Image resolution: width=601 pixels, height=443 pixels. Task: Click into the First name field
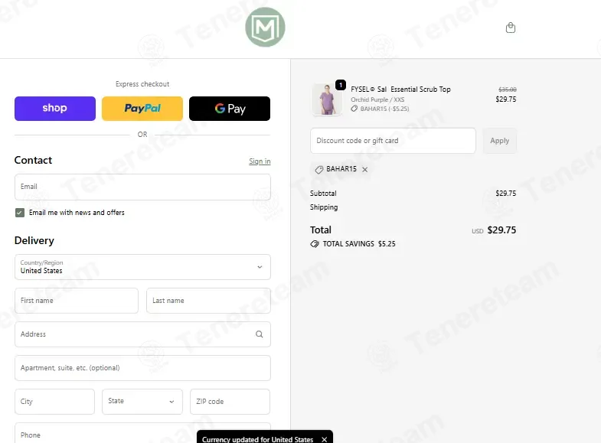[x=77, y=301]
